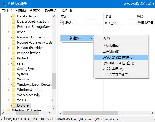Expand the IPSec tree node

click(9, 32)
